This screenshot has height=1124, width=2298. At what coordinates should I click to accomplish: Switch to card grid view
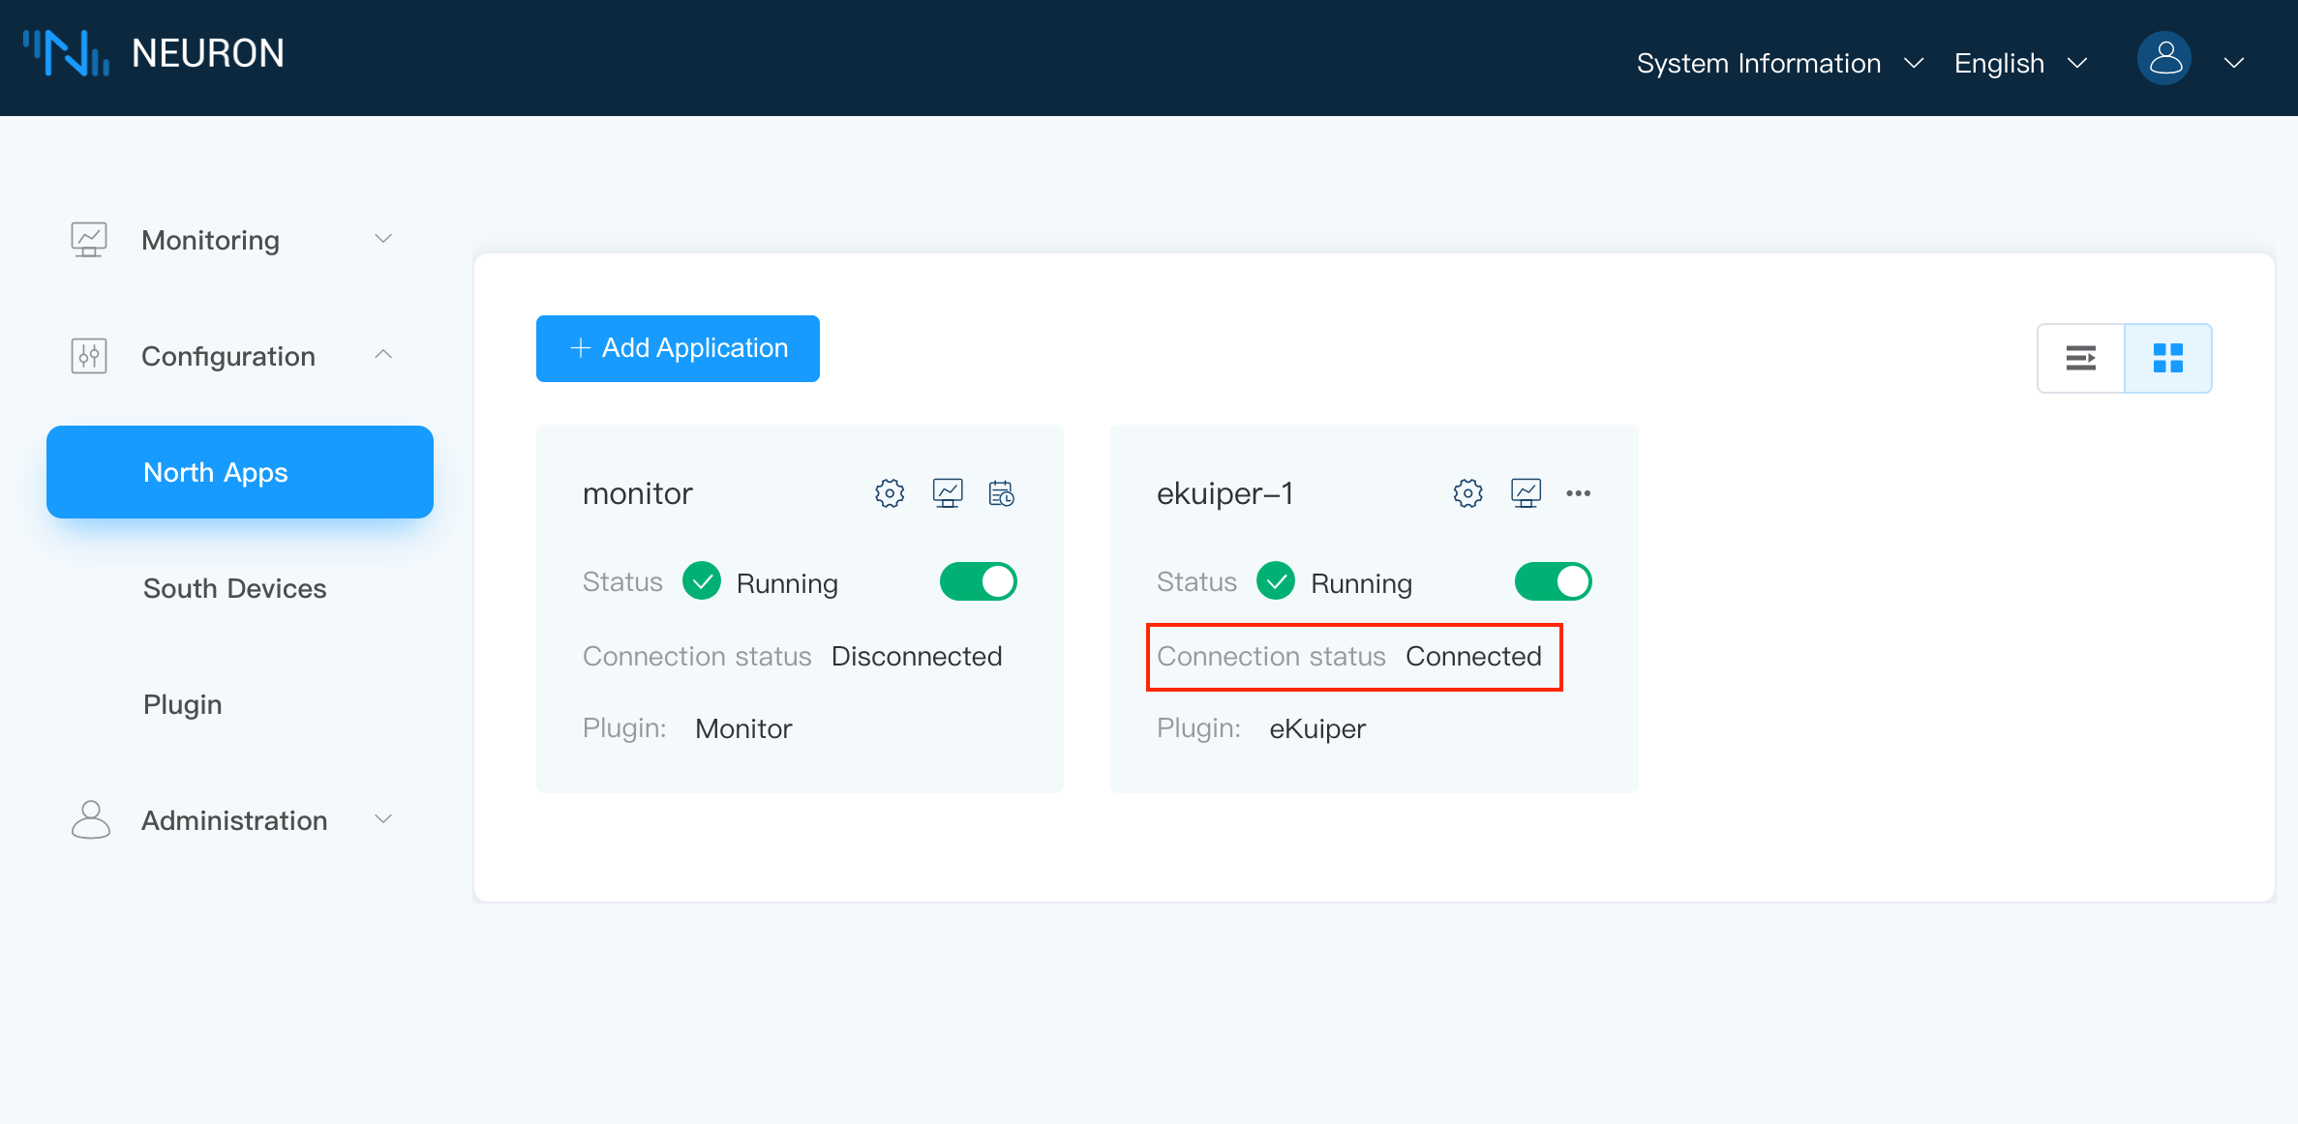[x=2167, y=358]
